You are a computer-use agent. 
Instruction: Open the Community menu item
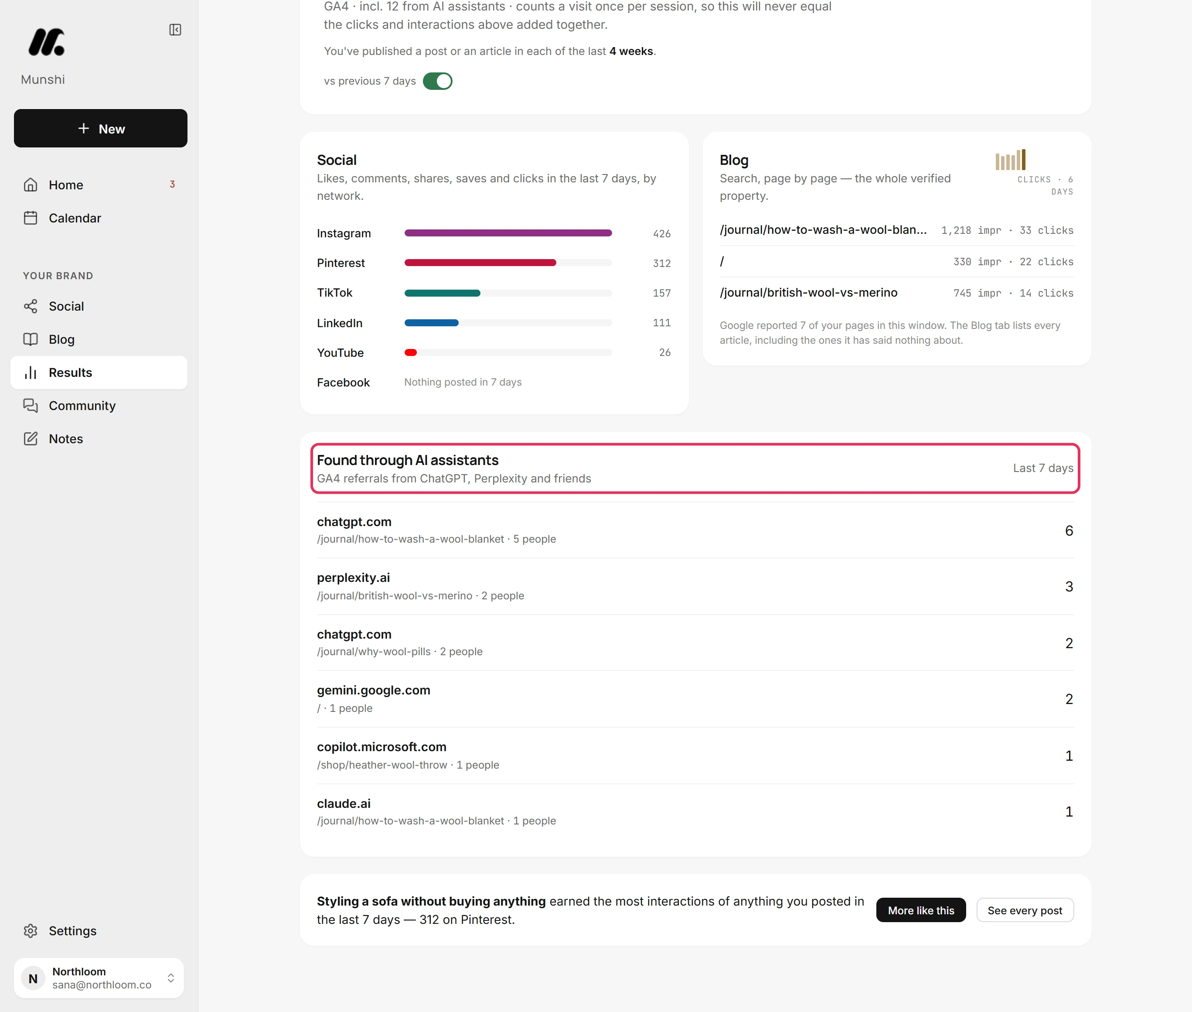click(x=99, y=406)
